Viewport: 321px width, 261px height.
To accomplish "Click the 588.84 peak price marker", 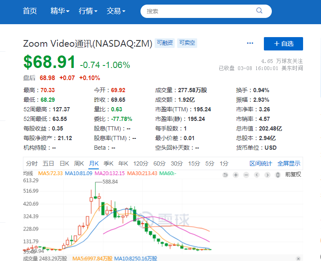I will 110,181.
